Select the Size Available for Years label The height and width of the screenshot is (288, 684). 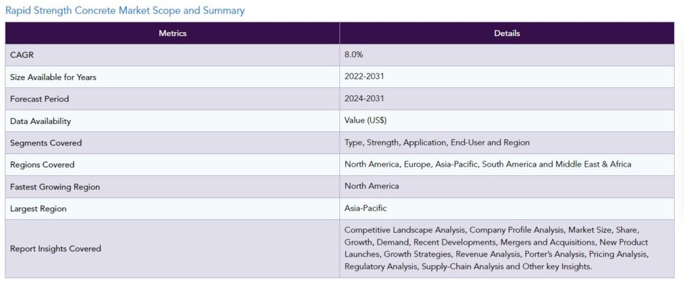point(53,77)
